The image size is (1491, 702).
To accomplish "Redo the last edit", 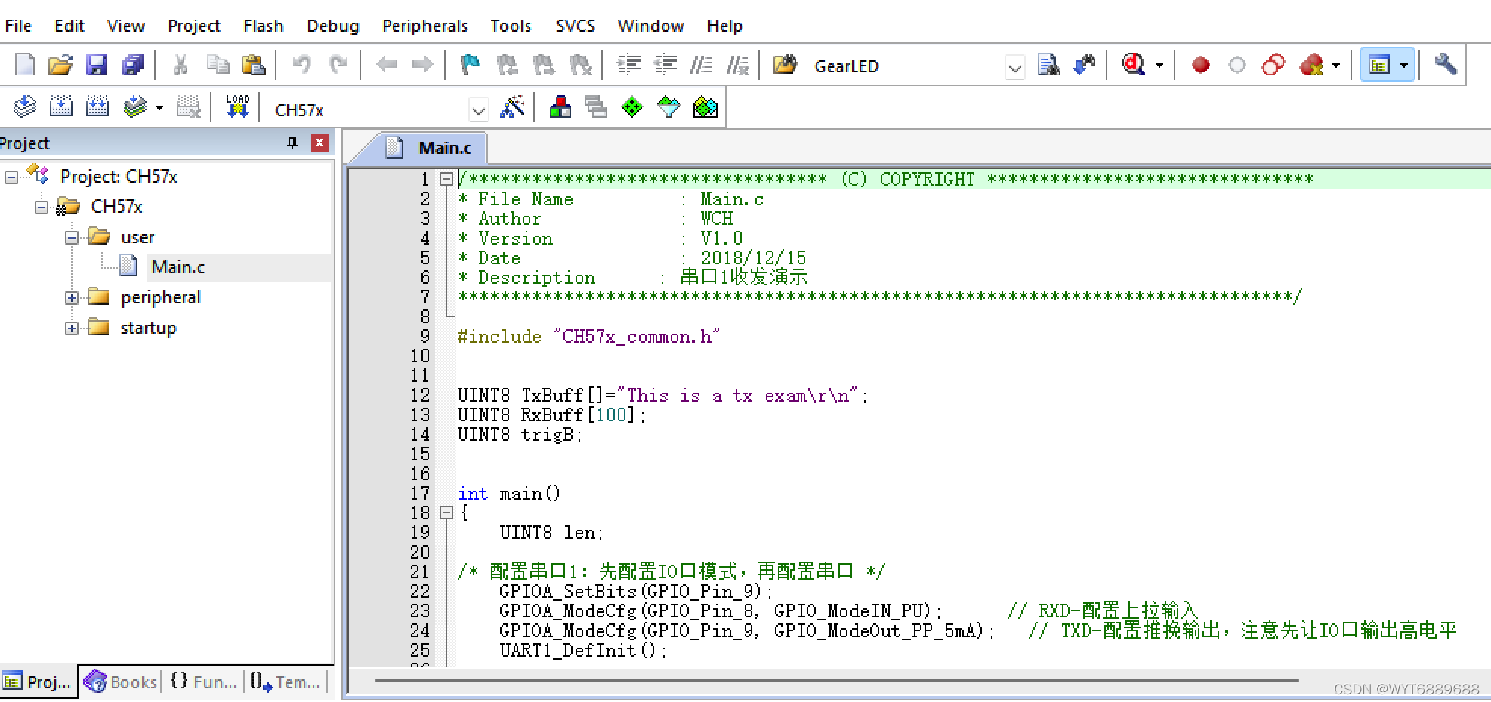I will 338,65.
